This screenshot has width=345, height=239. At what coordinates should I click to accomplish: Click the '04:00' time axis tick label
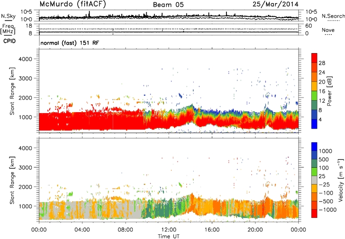coord(82,230)
